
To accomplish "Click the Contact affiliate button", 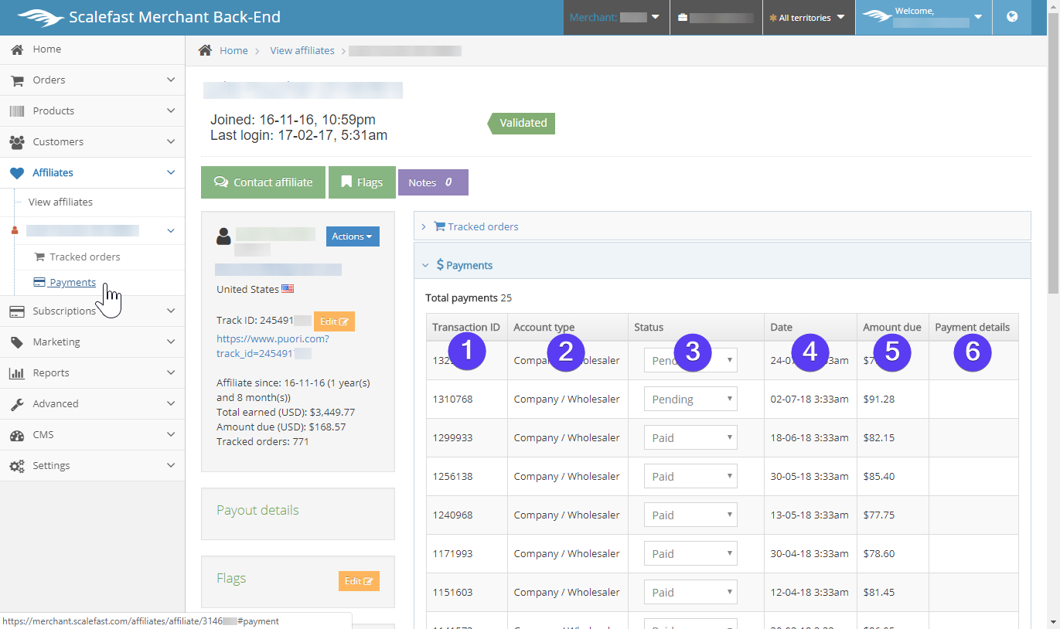I will (x=263, y=182).
